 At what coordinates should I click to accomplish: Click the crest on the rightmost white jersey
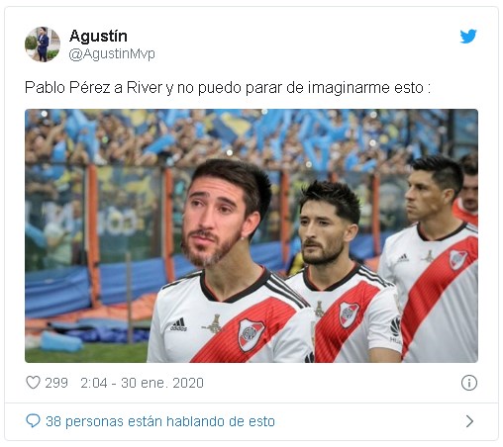458,260
